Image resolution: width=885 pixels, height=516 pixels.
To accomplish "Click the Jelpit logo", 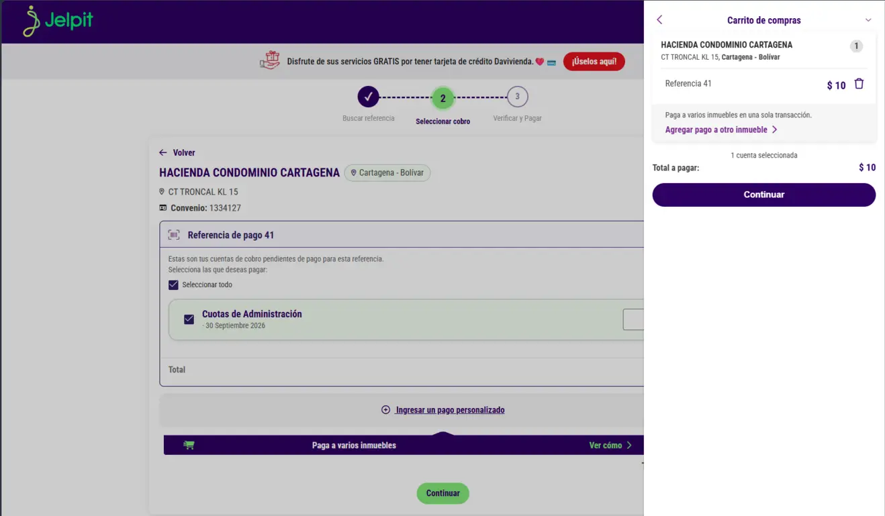I will coord(58,21).
